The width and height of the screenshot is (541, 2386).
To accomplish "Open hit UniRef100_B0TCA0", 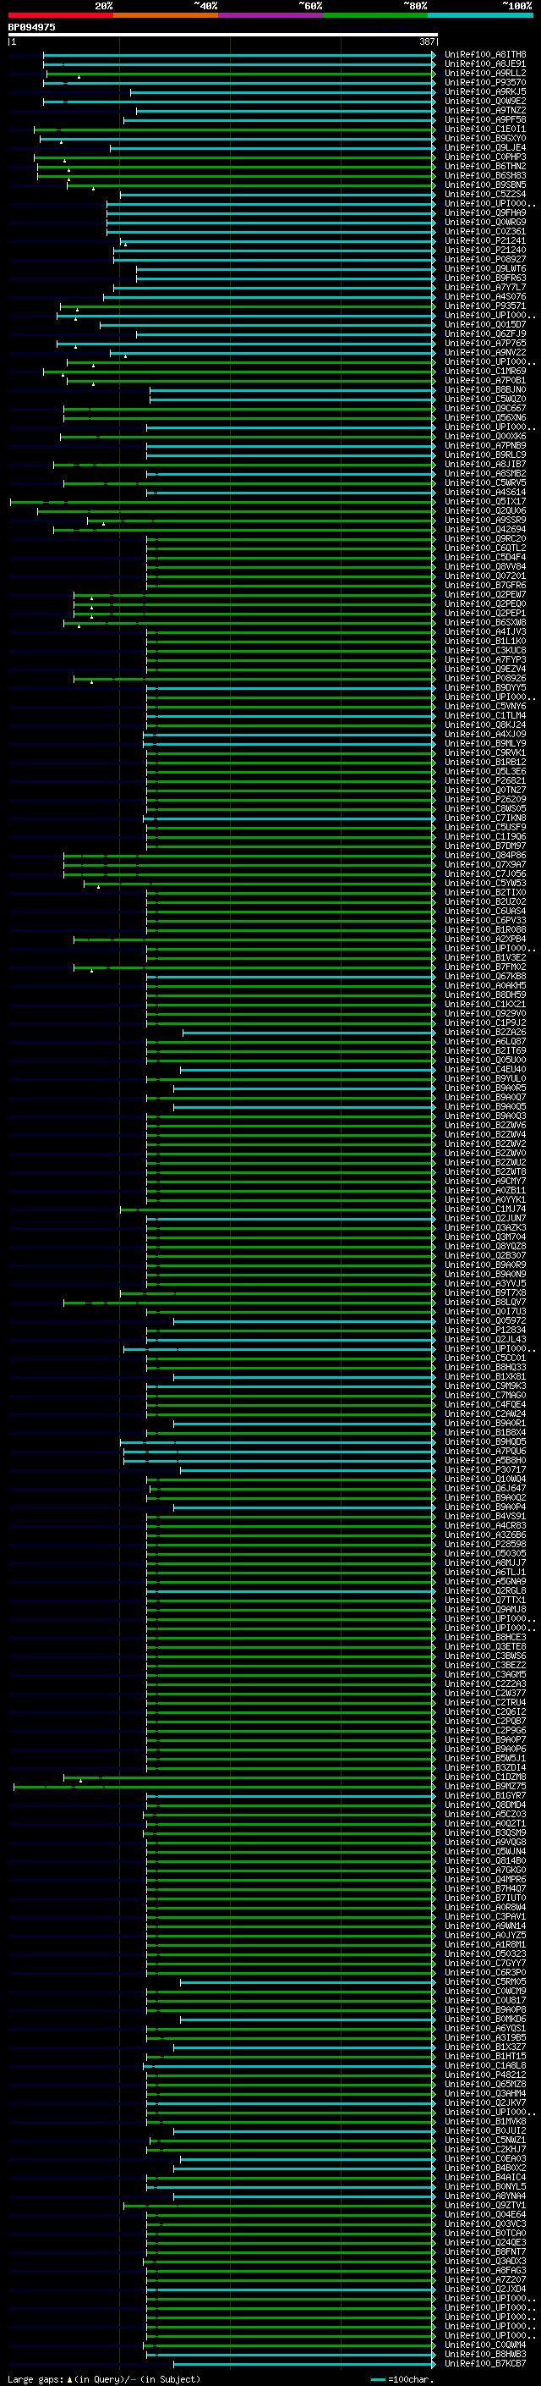I will 484,2232.
